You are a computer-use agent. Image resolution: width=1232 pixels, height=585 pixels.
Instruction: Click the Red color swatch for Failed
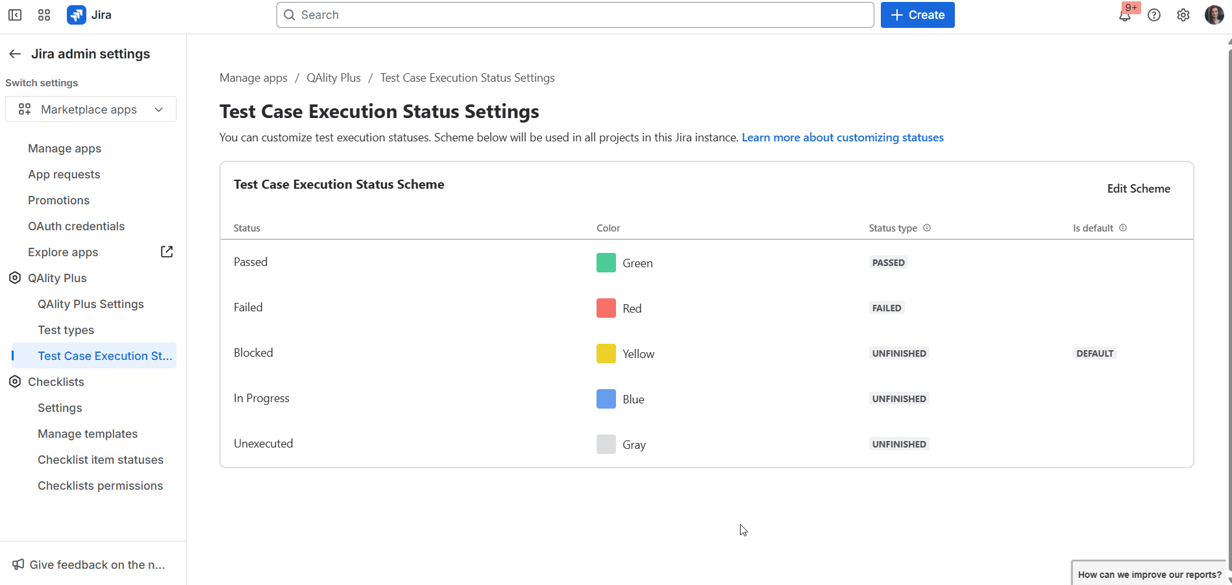tap(606, 308)
